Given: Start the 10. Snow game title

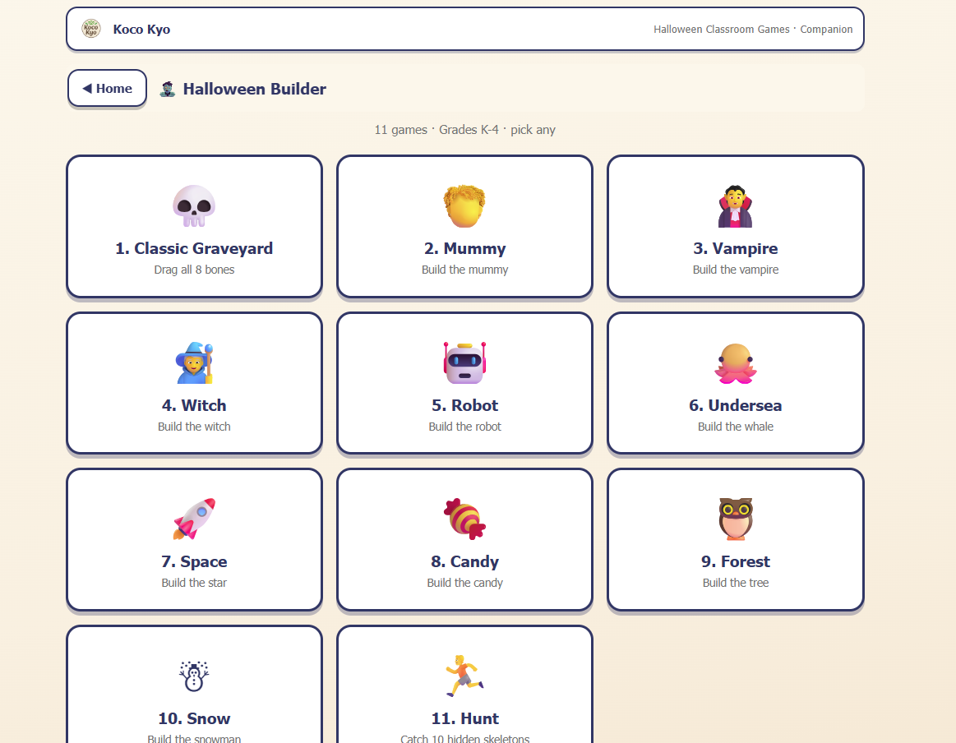Looking at the screenshot, I should click(194, 718).
